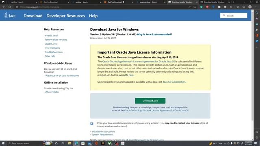
Task: Close the active Download Java for Windows tab
Action: click(197, 2)
